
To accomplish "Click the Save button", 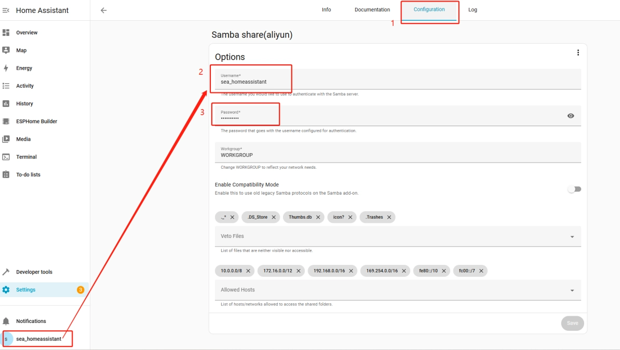I will pyautogui.click(x=572, y=323).
